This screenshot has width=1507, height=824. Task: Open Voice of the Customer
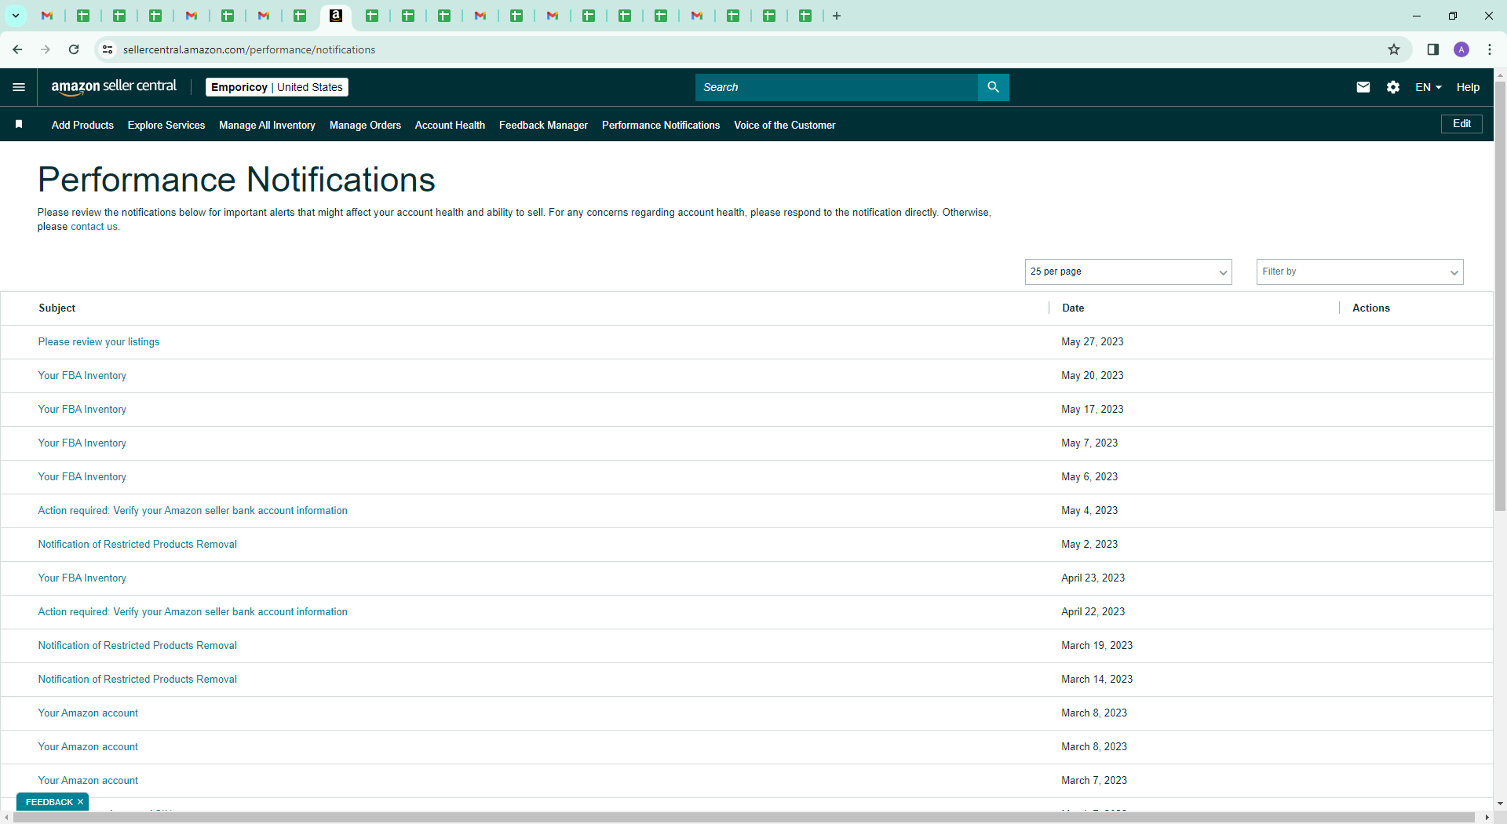[x=784, y=125]
